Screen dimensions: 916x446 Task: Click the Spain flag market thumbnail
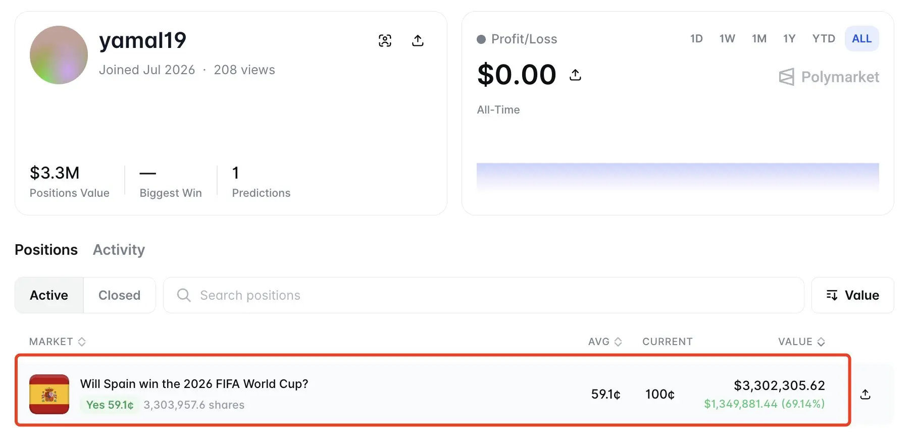49,394
